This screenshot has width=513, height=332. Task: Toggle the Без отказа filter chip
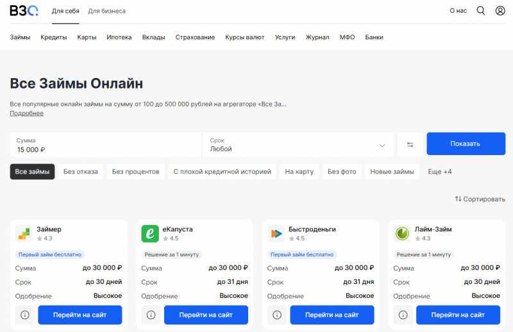(81, 172)
